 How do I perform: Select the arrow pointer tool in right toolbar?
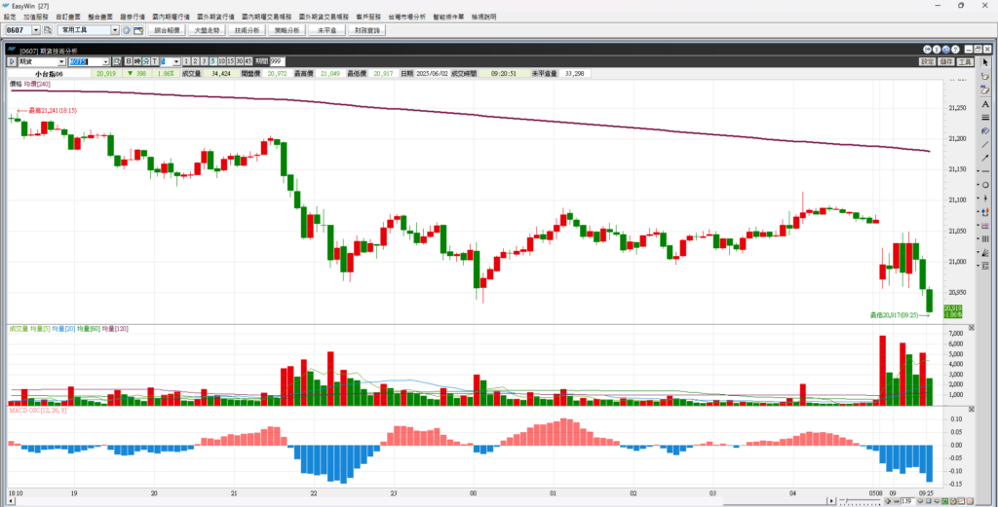[985, 62]
